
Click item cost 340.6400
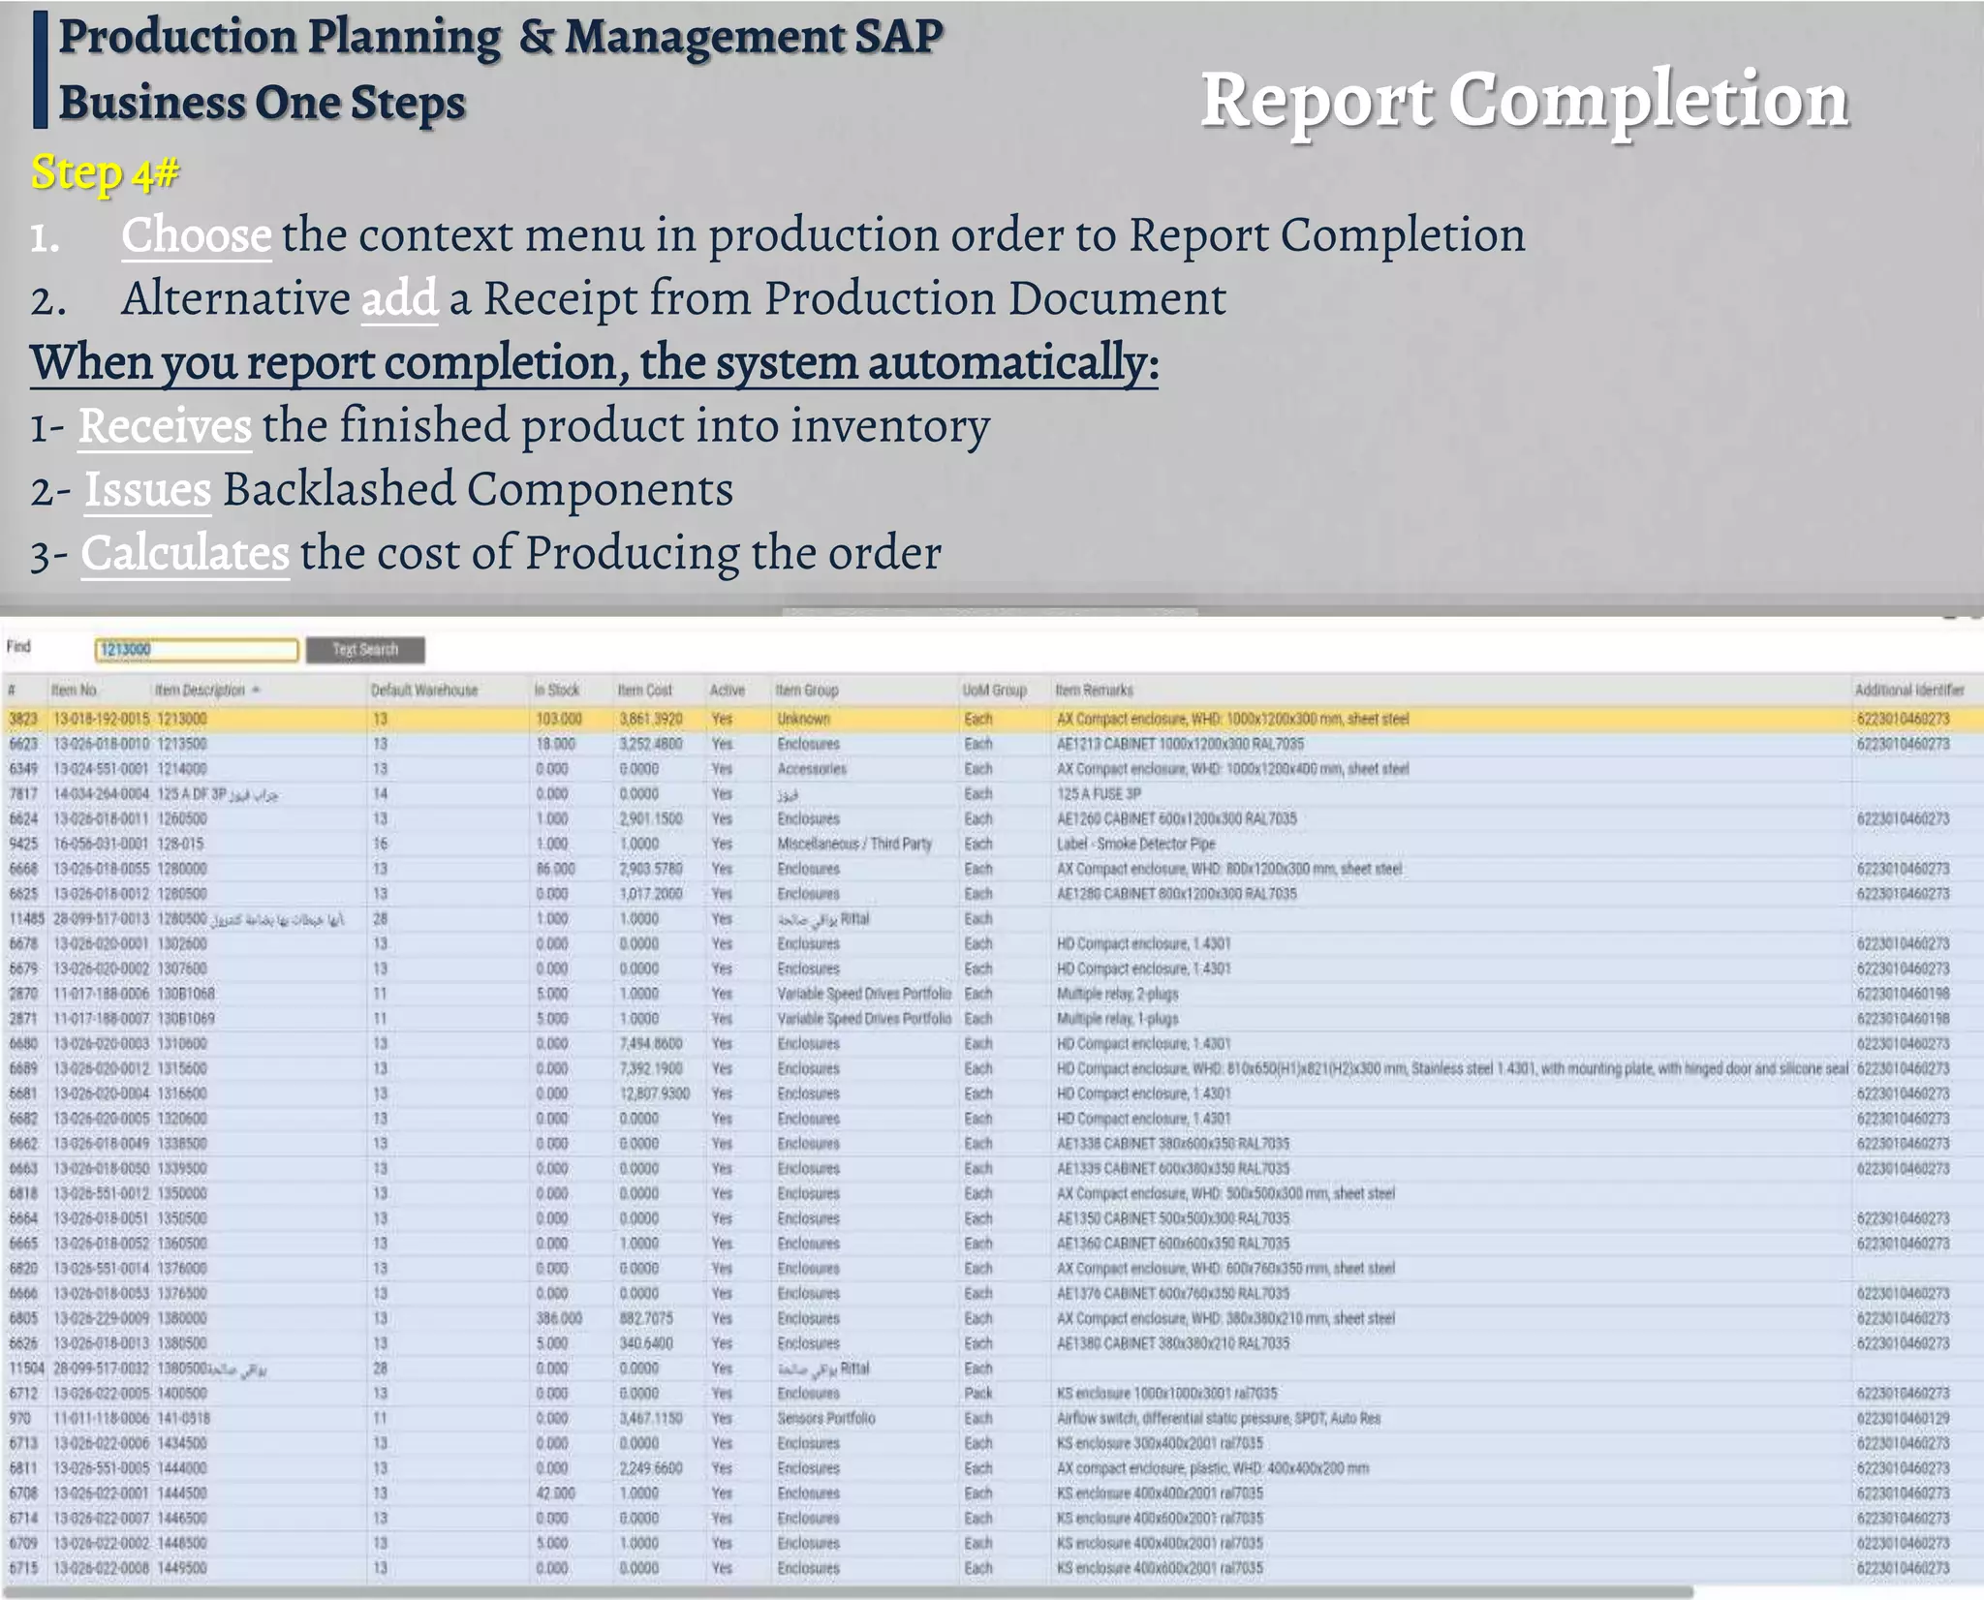coord(646,1343)
